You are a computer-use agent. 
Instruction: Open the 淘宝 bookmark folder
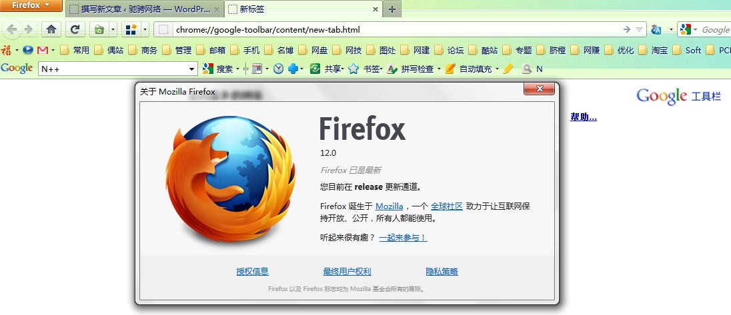654,50
